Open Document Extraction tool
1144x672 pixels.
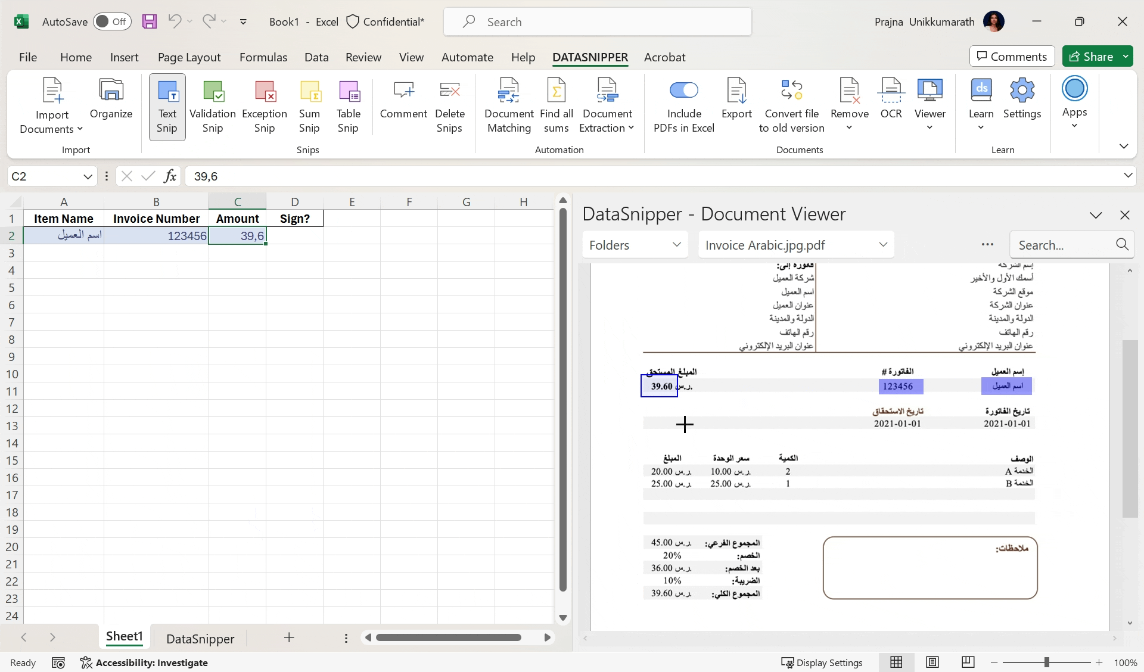pos(607,106)
